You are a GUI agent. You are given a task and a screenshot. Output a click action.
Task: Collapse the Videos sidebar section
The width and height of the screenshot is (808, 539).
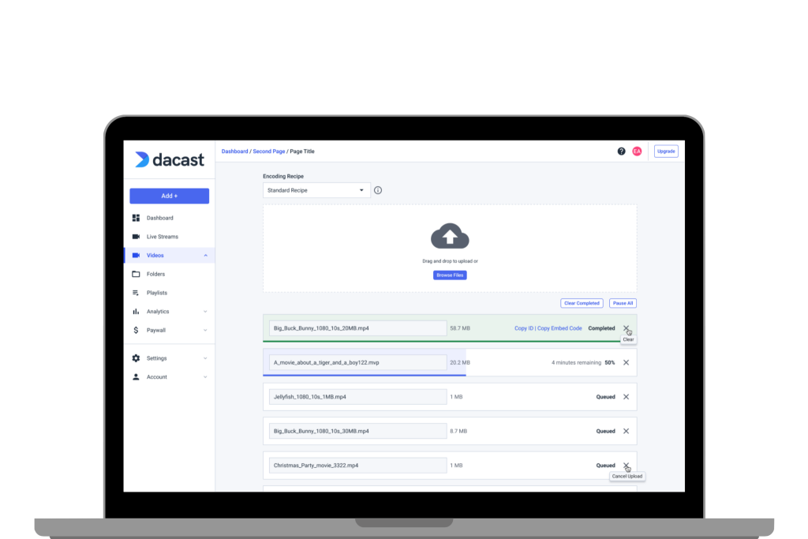click(x=205, y=256)
